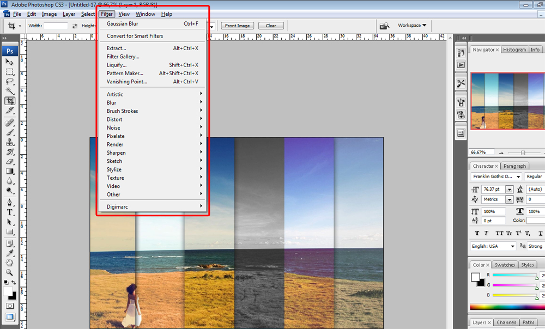Select the Pen tool
Viewport: 545px width, 329px height.
10,203
